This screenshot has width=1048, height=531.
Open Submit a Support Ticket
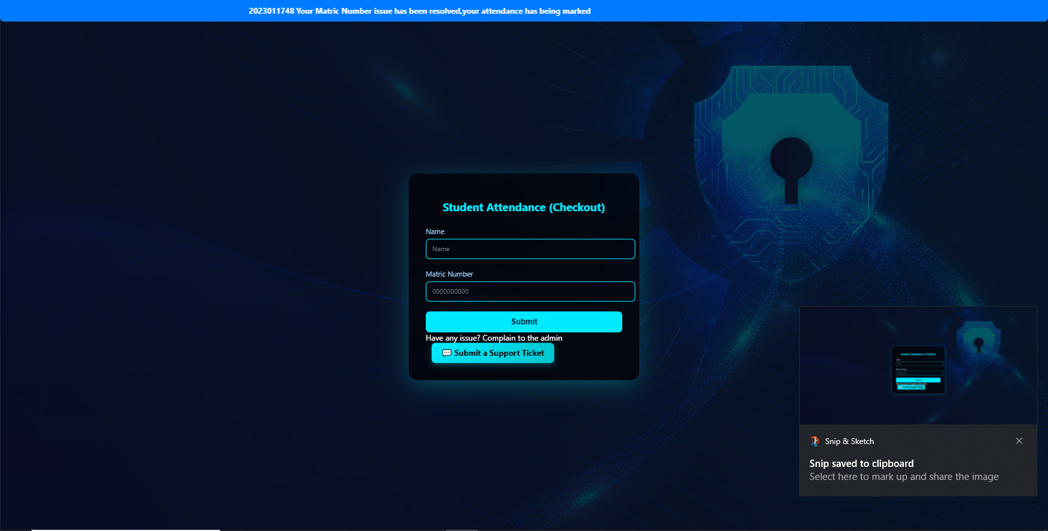click(x=493, y=353)
